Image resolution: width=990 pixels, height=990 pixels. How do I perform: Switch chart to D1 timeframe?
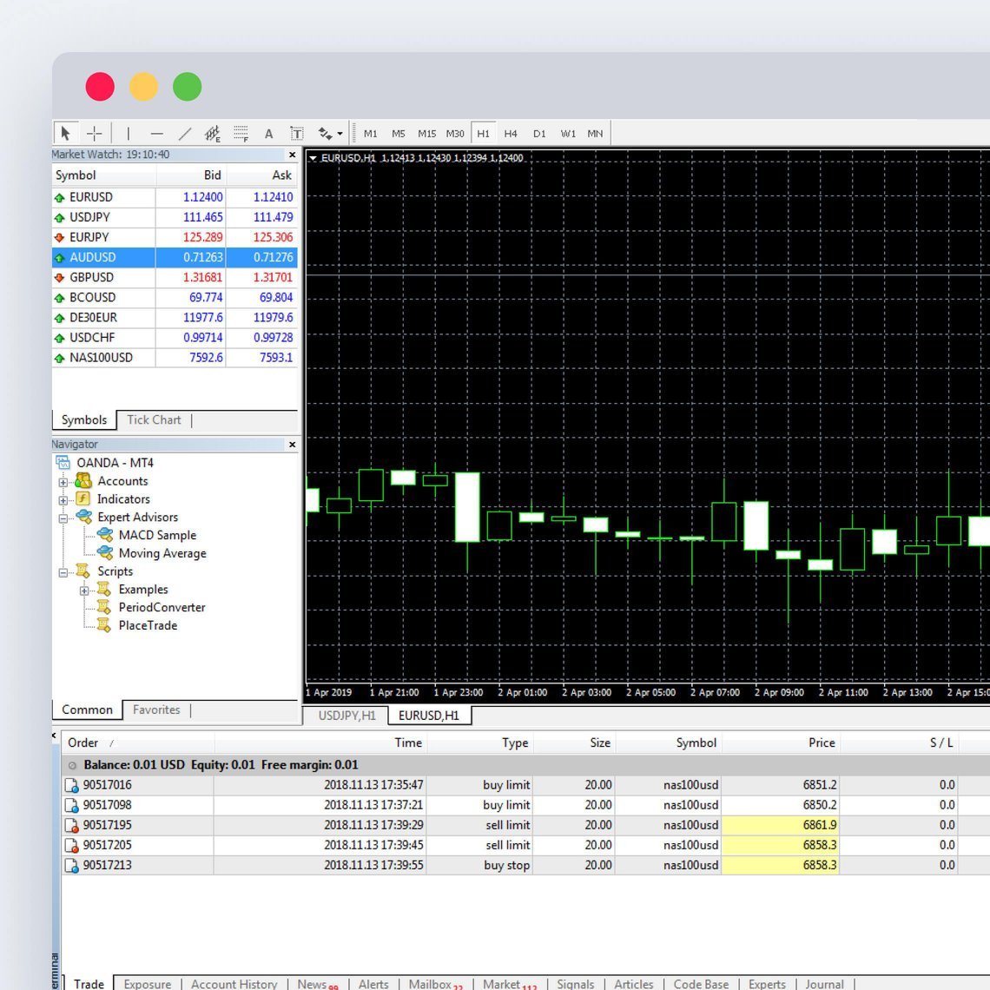click(539, 134)
